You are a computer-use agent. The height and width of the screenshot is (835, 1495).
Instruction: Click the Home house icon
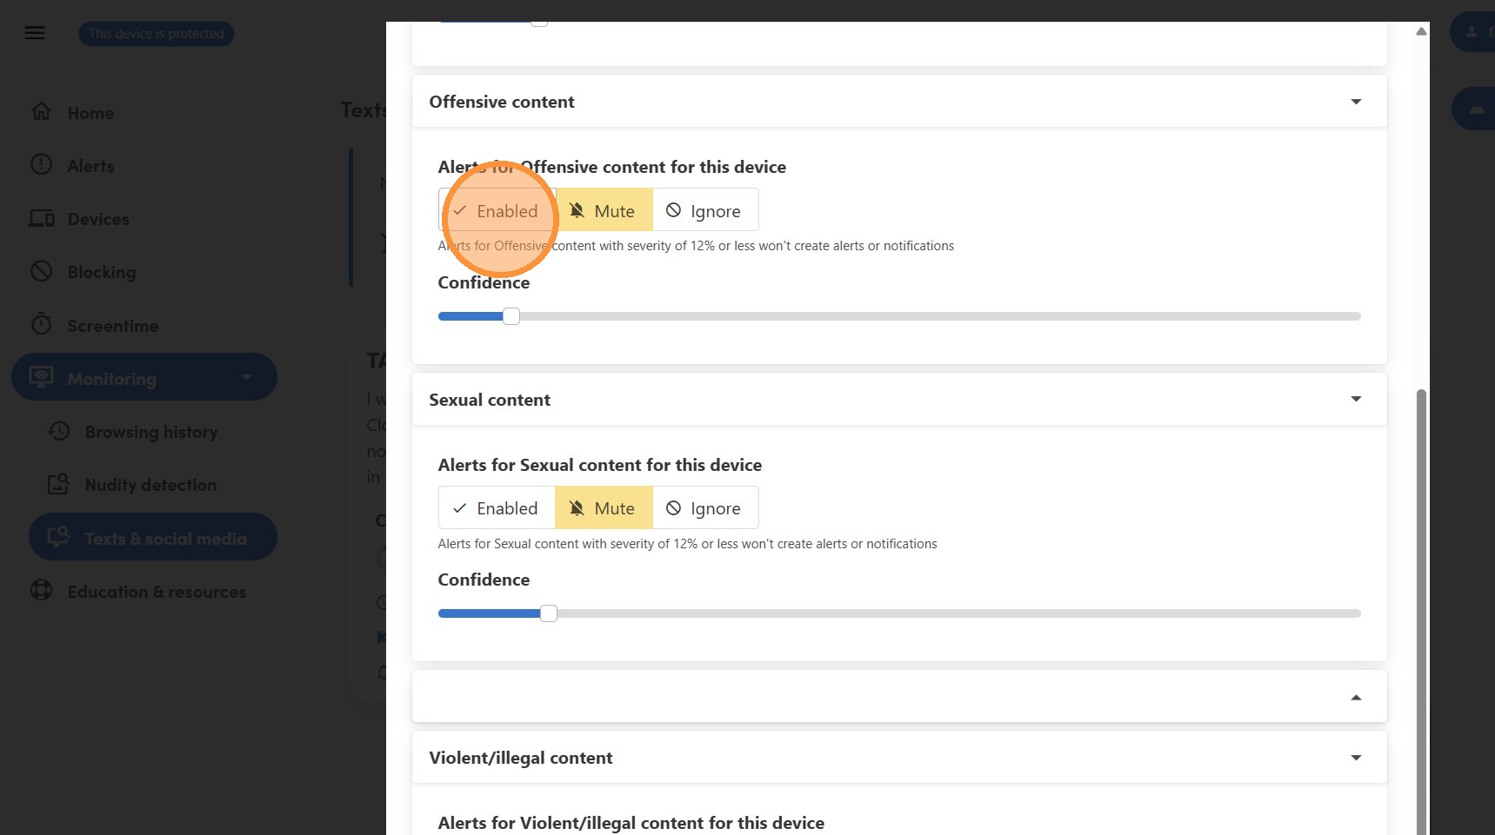41,112
